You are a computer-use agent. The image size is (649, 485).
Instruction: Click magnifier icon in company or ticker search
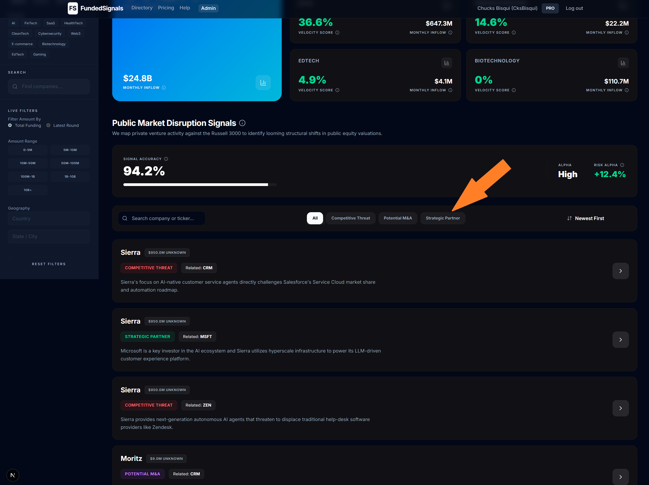(125, 218)
